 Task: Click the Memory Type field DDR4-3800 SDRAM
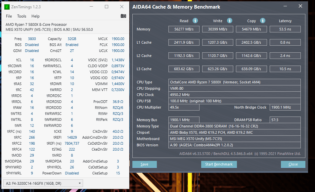(235, 126)
